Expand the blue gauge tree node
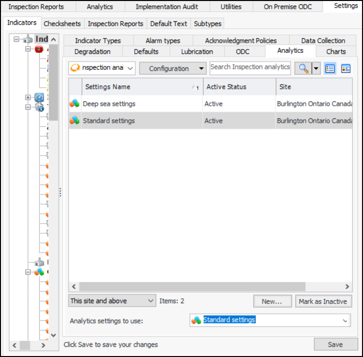Image resolution: width=363 pixels, height=357 pixels. (x=28, y=97)
